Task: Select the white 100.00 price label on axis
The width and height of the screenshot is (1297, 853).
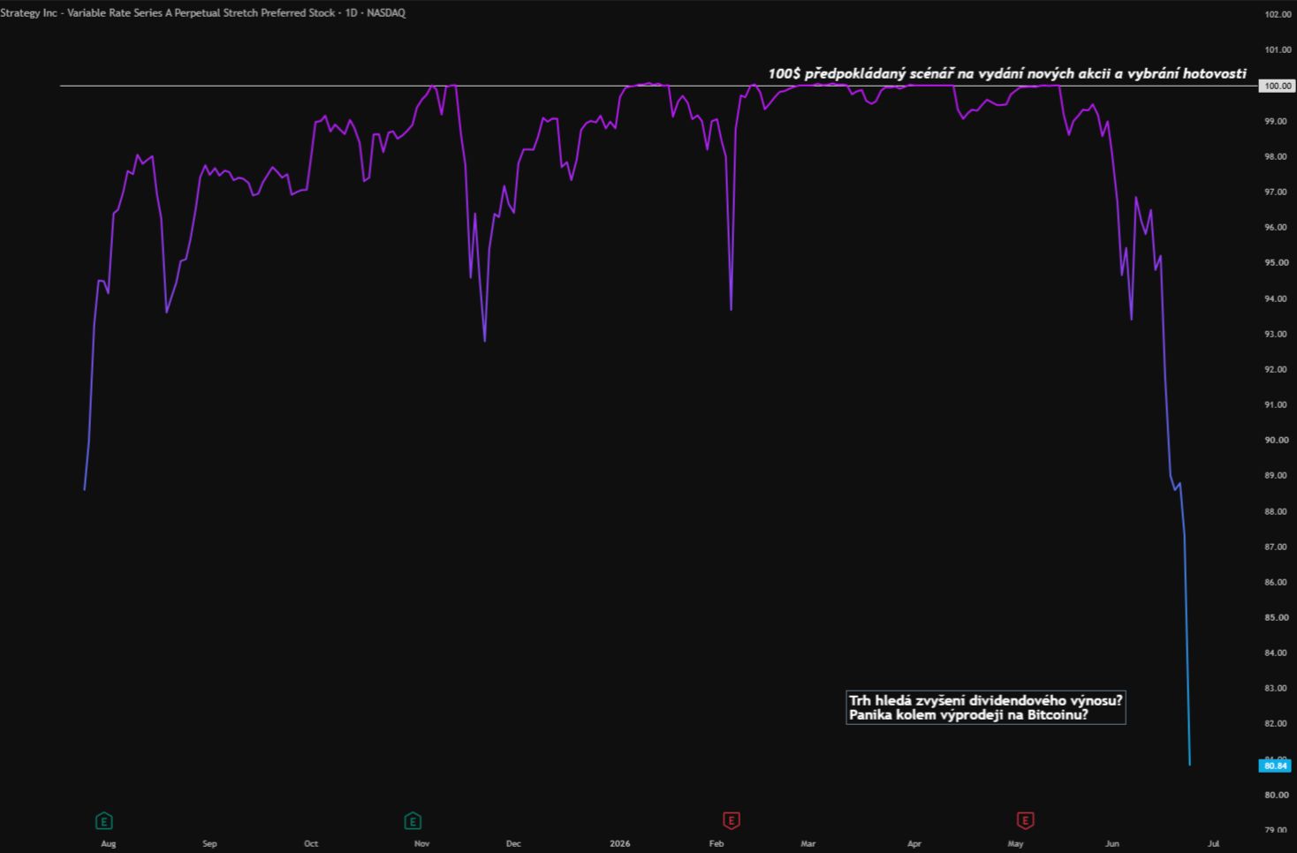Action: pos(1278,86)
